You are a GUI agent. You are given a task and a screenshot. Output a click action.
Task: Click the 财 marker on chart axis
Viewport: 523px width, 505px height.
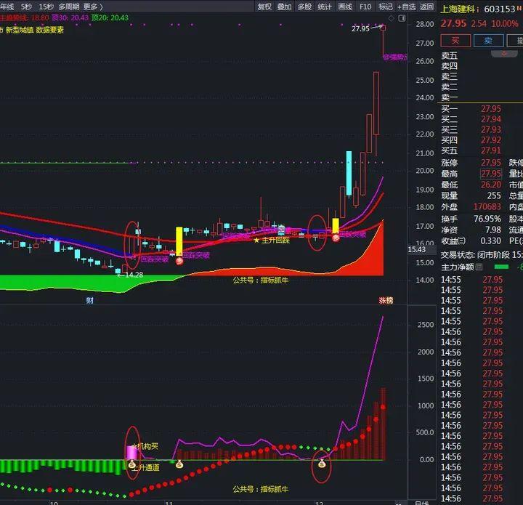click(90, 301)
